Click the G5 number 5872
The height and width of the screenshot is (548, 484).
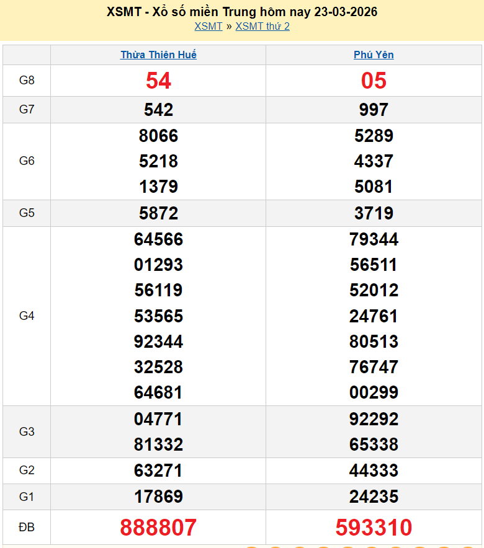(158, 213)
